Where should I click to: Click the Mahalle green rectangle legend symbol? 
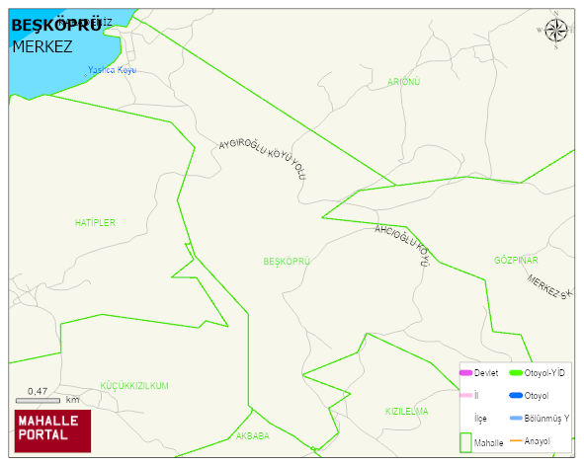(x=465, y=442)
